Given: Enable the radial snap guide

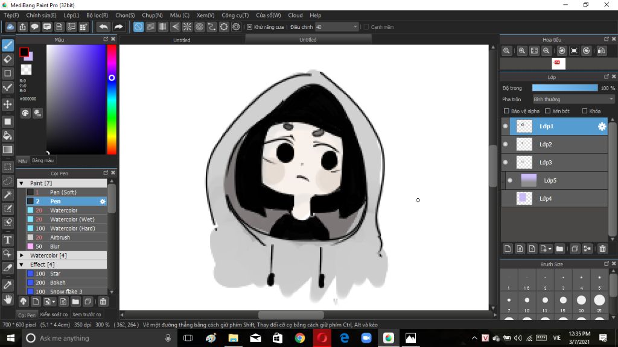Looking at the screenshot, I should tap(187, 27).
